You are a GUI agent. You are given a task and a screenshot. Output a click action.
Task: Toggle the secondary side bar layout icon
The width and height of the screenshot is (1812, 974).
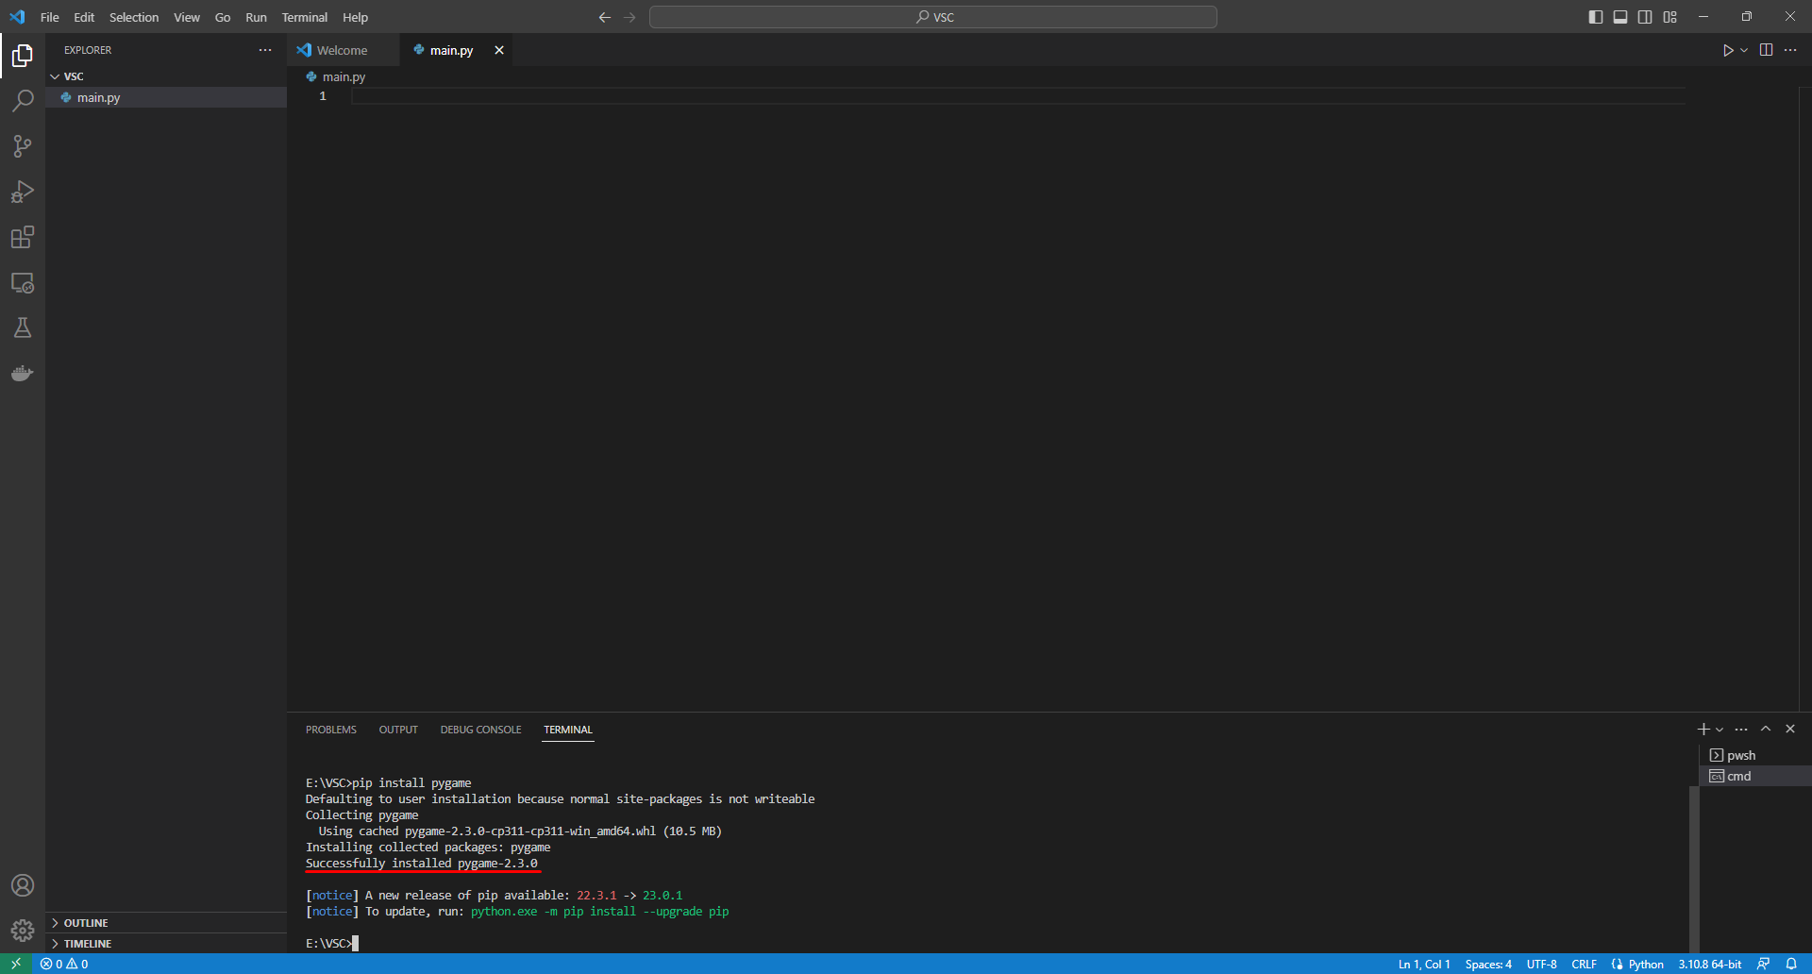click(x=1645, y=17)
